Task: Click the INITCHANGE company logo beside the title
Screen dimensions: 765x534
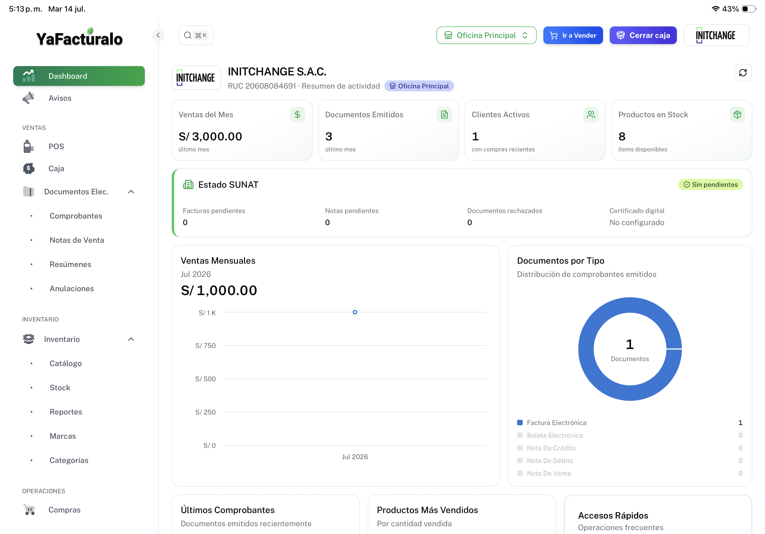Action: click(196, 78)
